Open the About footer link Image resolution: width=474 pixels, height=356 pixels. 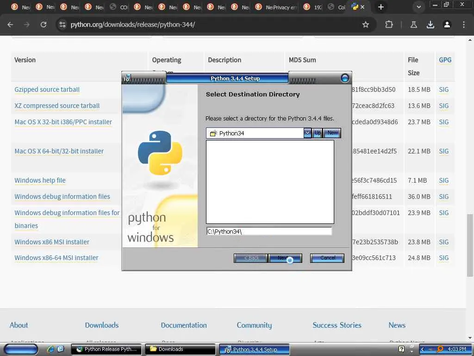pos(19,325)
